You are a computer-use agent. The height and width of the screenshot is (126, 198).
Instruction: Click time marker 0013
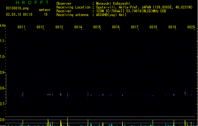tap(59, 27)
